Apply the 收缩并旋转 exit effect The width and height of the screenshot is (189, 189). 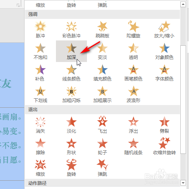[x=164, y=147]
